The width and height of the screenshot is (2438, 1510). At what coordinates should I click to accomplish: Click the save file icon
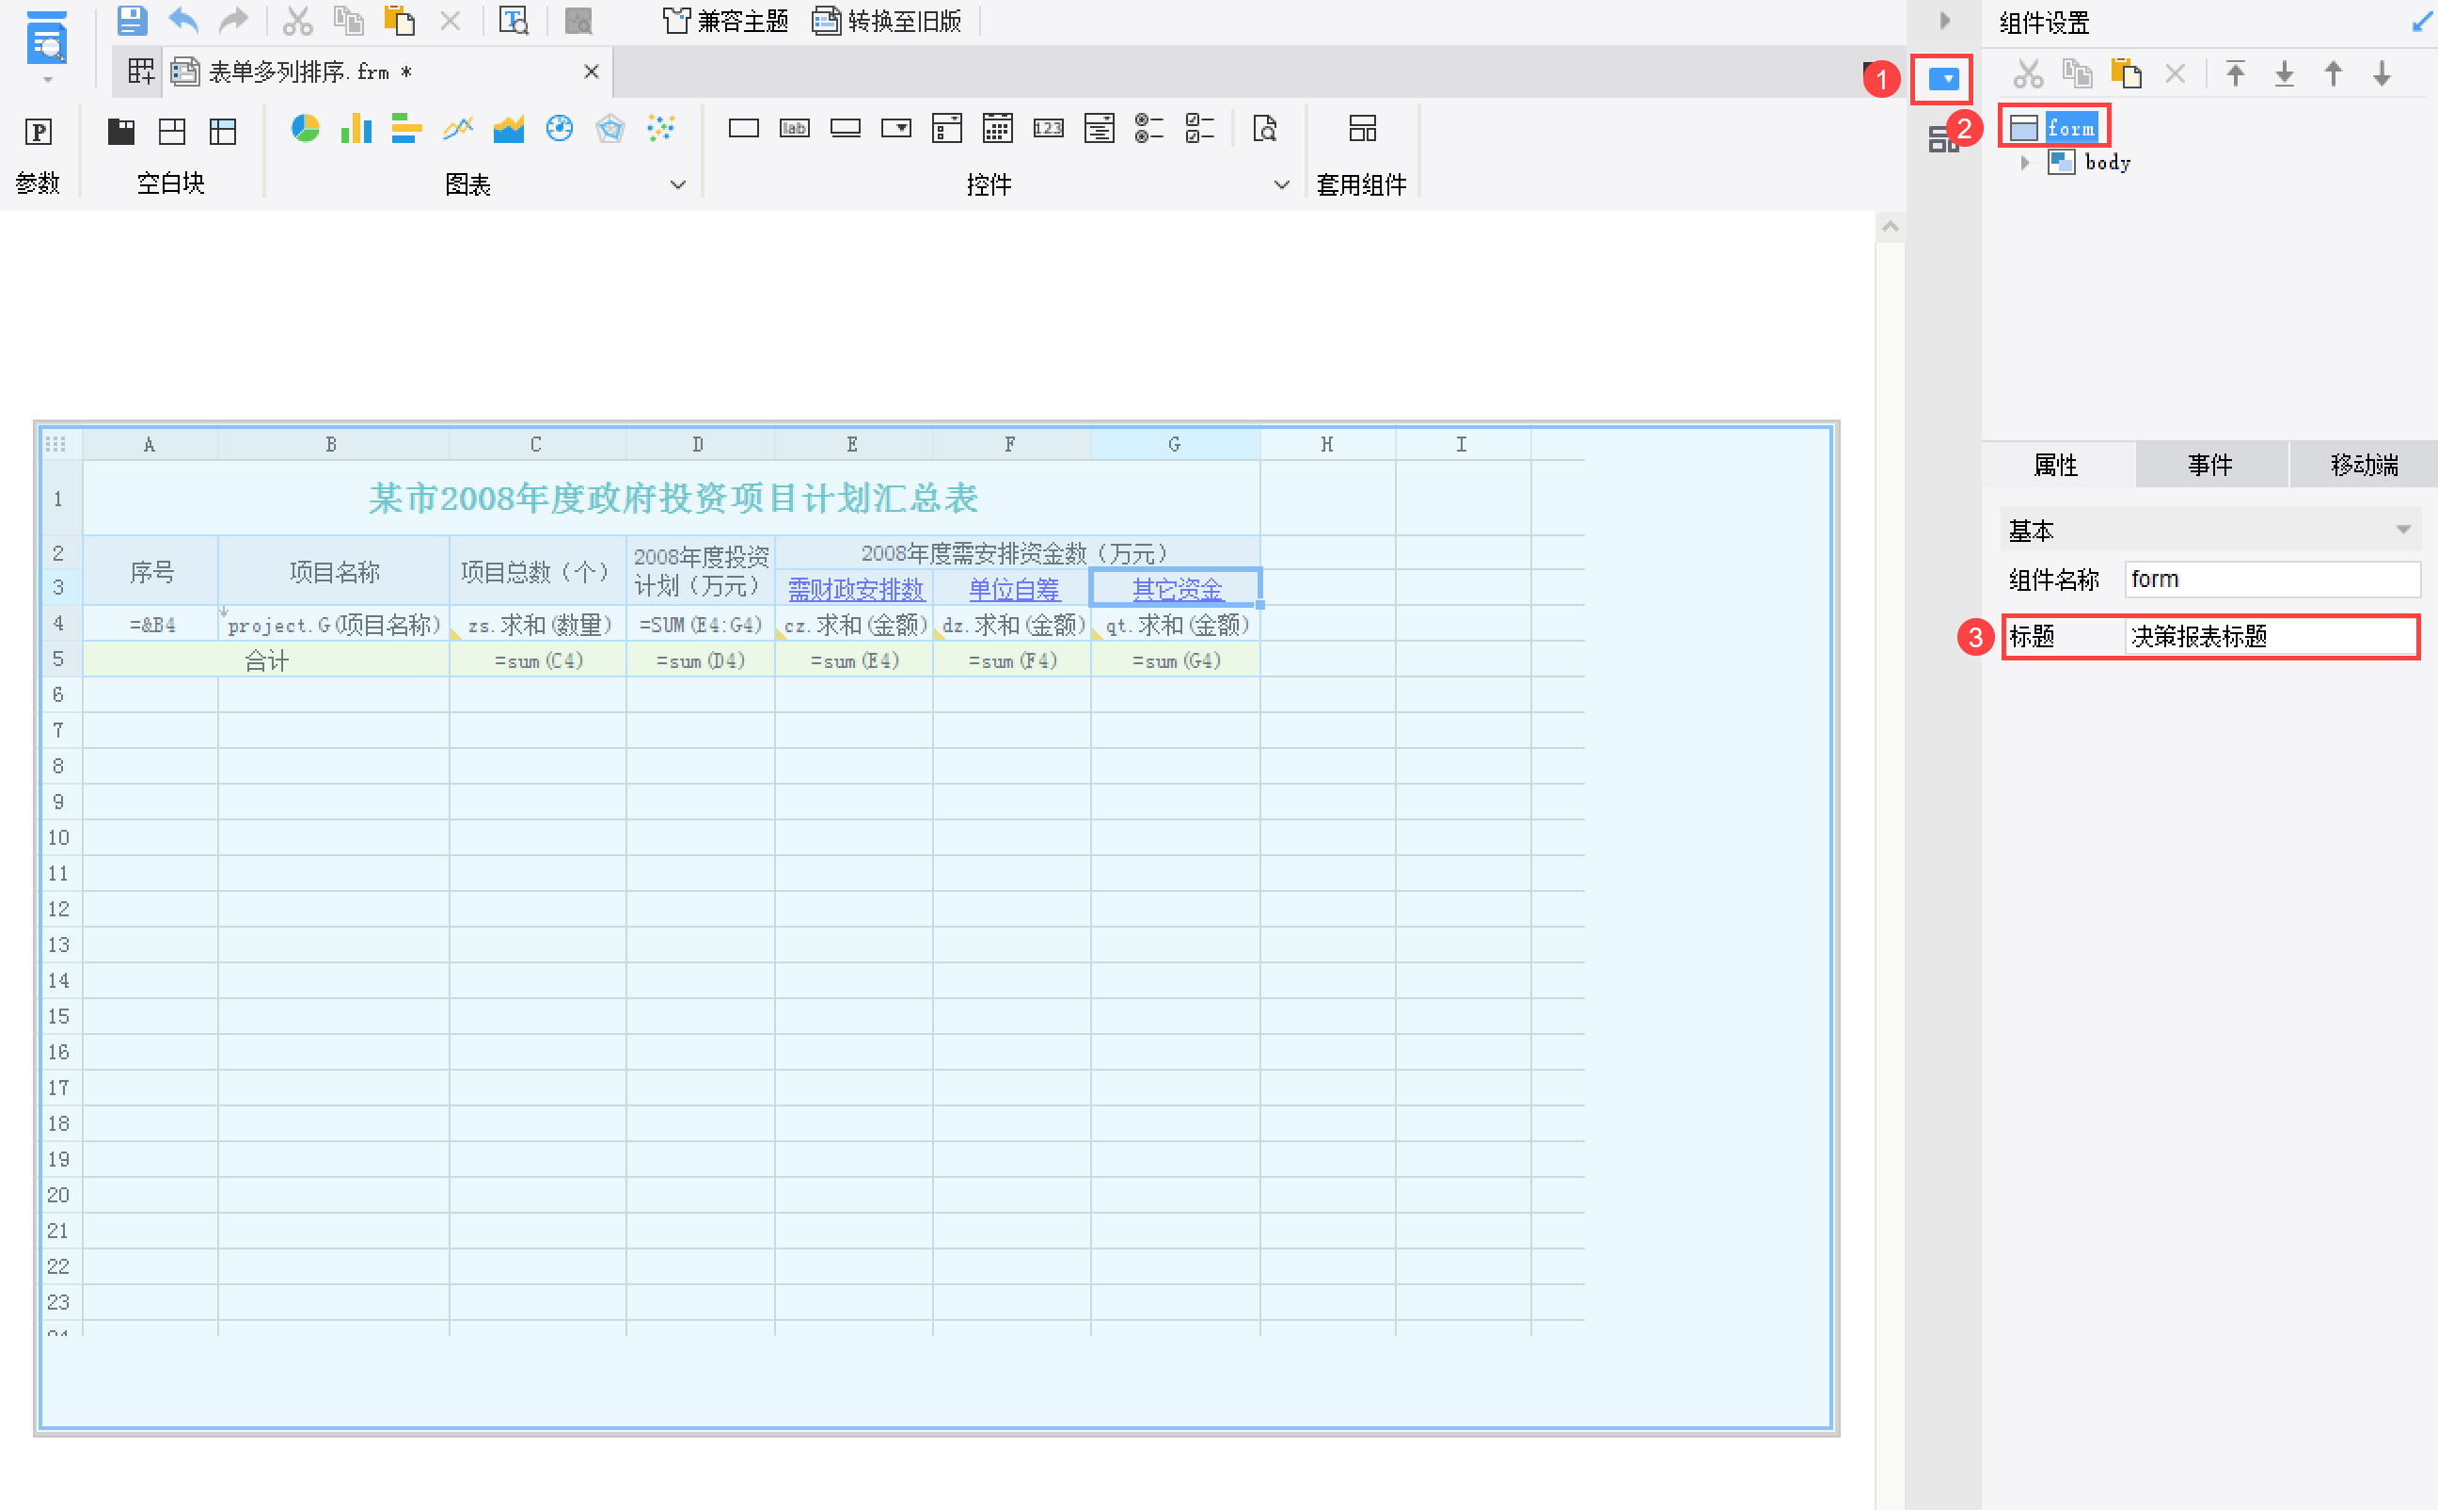[x=131, y=20]
